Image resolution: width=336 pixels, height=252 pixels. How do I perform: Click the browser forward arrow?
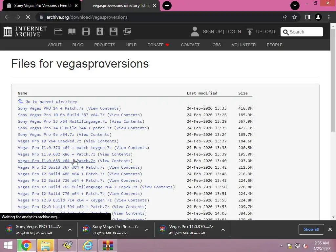(18, 17)
